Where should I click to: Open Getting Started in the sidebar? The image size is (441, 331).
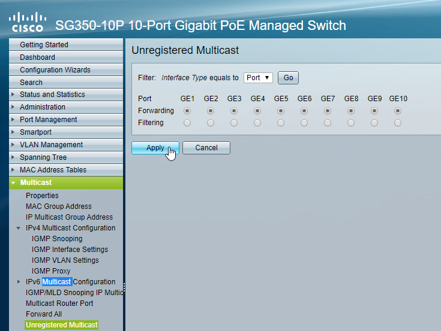click(x=66, y=45)
